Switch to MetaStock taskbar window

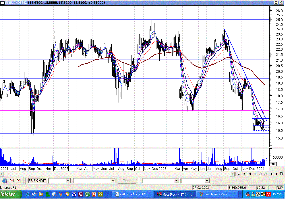click(175, 195)
